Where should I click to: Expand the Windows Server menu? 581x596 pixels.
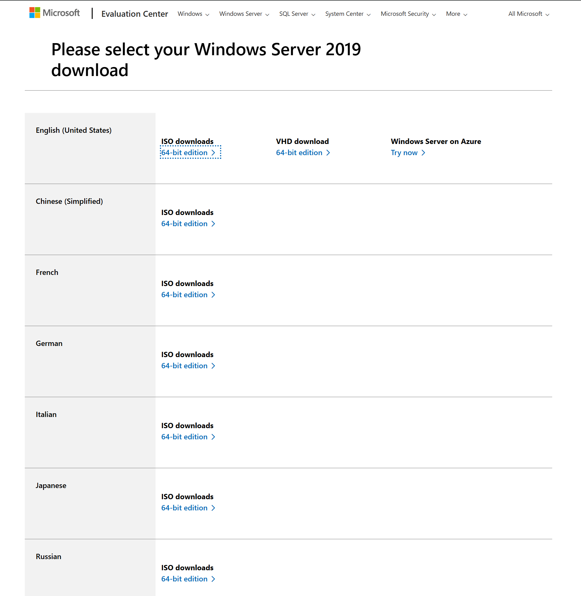tap(244, 14)
